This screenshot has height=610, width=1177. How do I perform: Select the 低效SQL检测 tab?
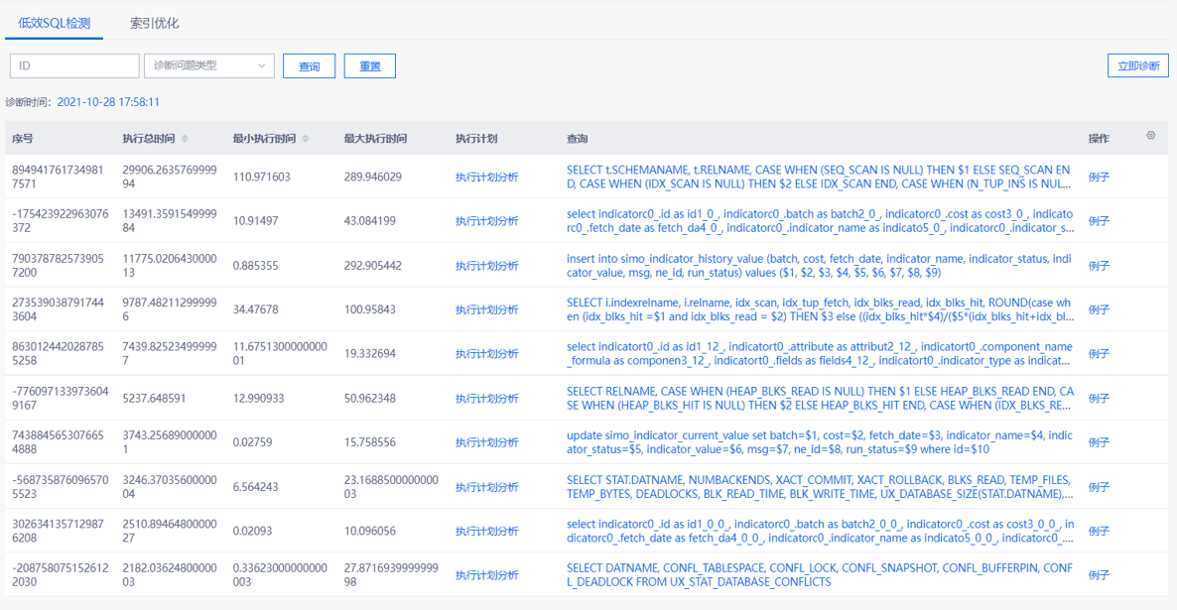point(54,23)
